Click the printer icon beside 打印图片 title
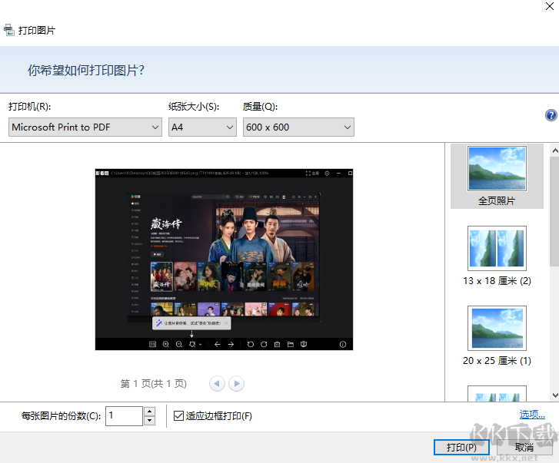The height and width of the screenshot is (463, 559). tap(8, 31)
